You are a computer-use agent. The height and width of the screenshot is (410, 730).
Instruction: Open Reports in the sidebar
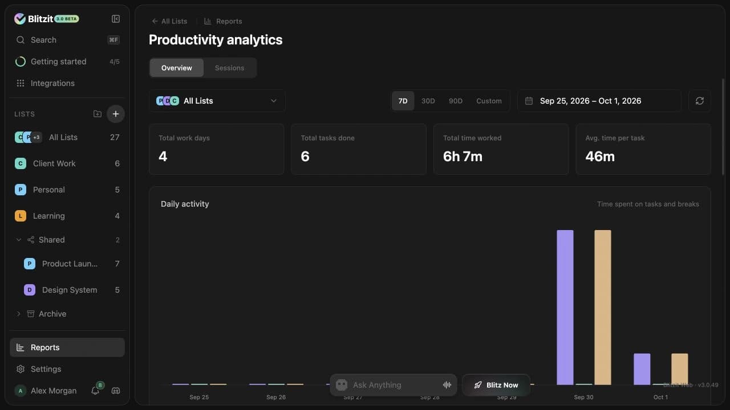(x=67, y=347)
